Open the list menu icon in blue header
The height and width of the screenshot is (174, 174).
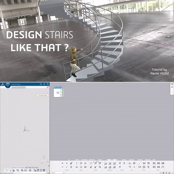[44, 84]
